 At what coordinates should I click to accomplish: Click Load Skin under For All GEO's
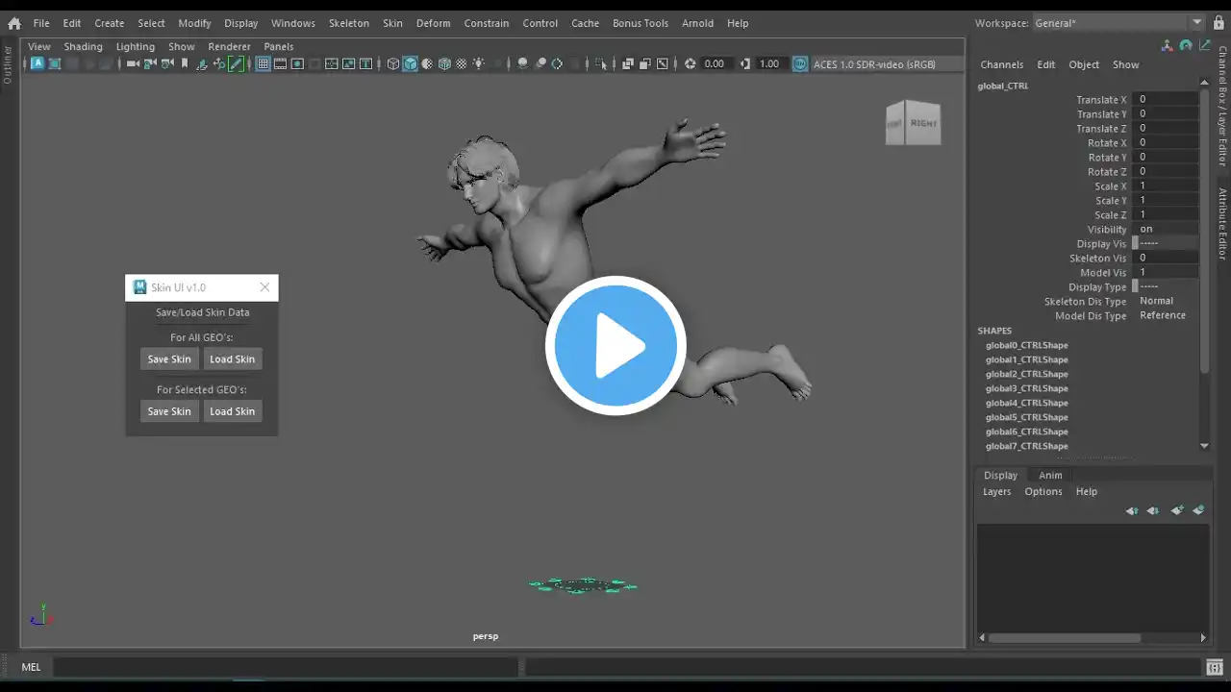pos(233,359)
